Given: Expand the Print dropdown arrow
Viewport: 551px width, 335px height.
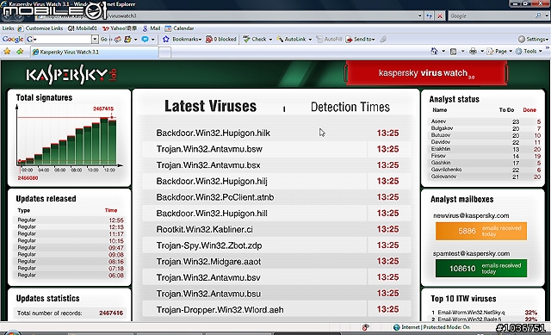Looking at the screenshot, I should (482, 52).
